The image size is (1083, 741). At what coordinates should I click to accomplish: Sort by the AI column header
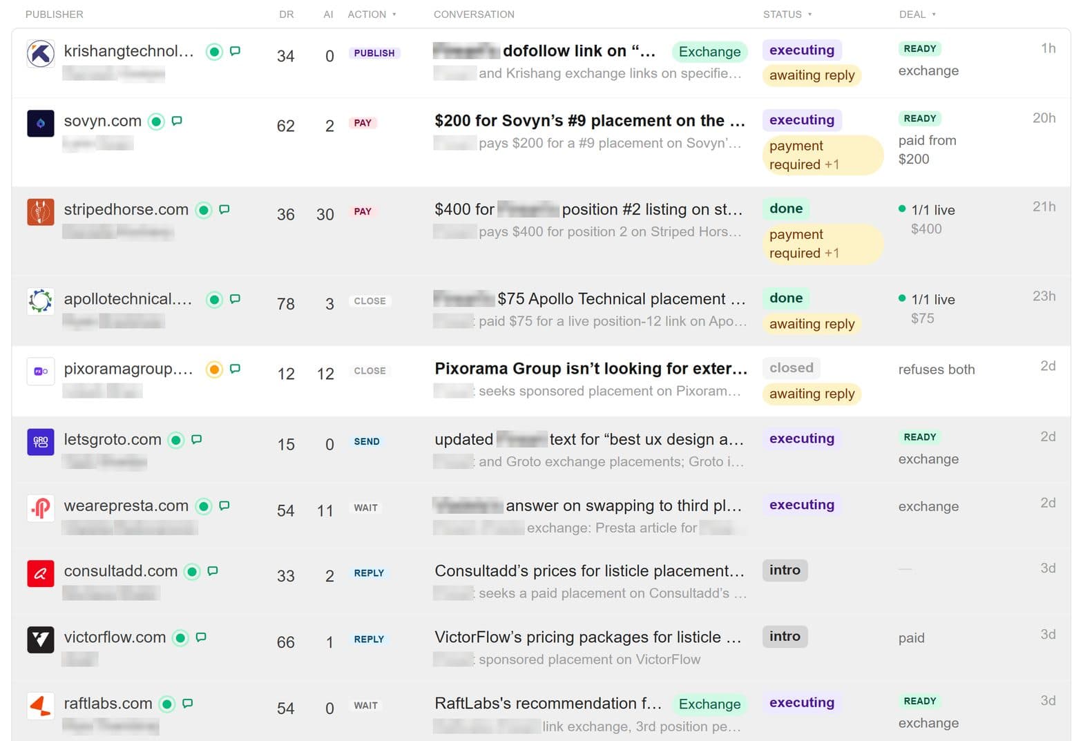point(328,15)
